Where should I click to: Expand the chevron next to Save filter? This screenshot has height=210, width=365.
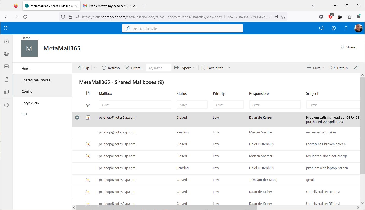(229, 68)
